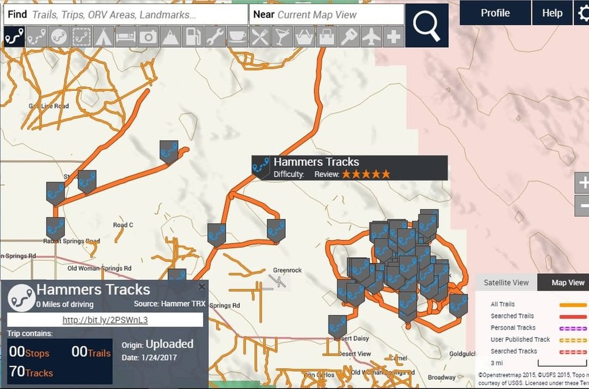The image size is (589, 389).
Task: Toggle the wrench repair-shops filter icon
Action: pyautogui.click(x=215, y=37)
